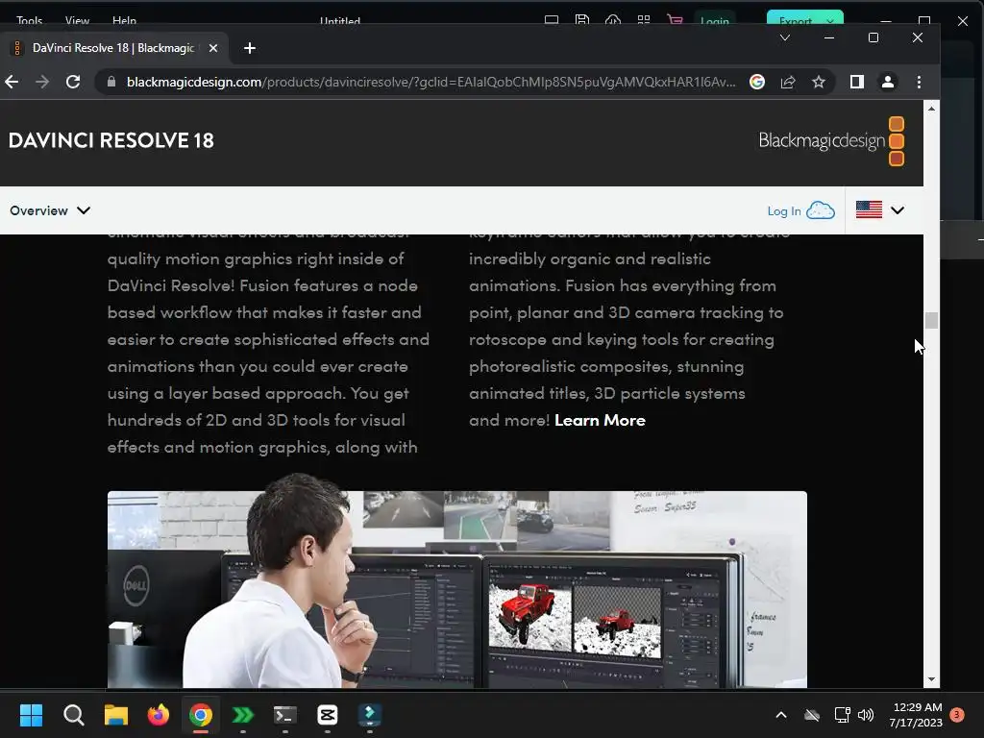Click the DAVINCI RESOLVE 18 heading
Image resolution: width=984 pixels, height=738 pixels.
(111, 140)
